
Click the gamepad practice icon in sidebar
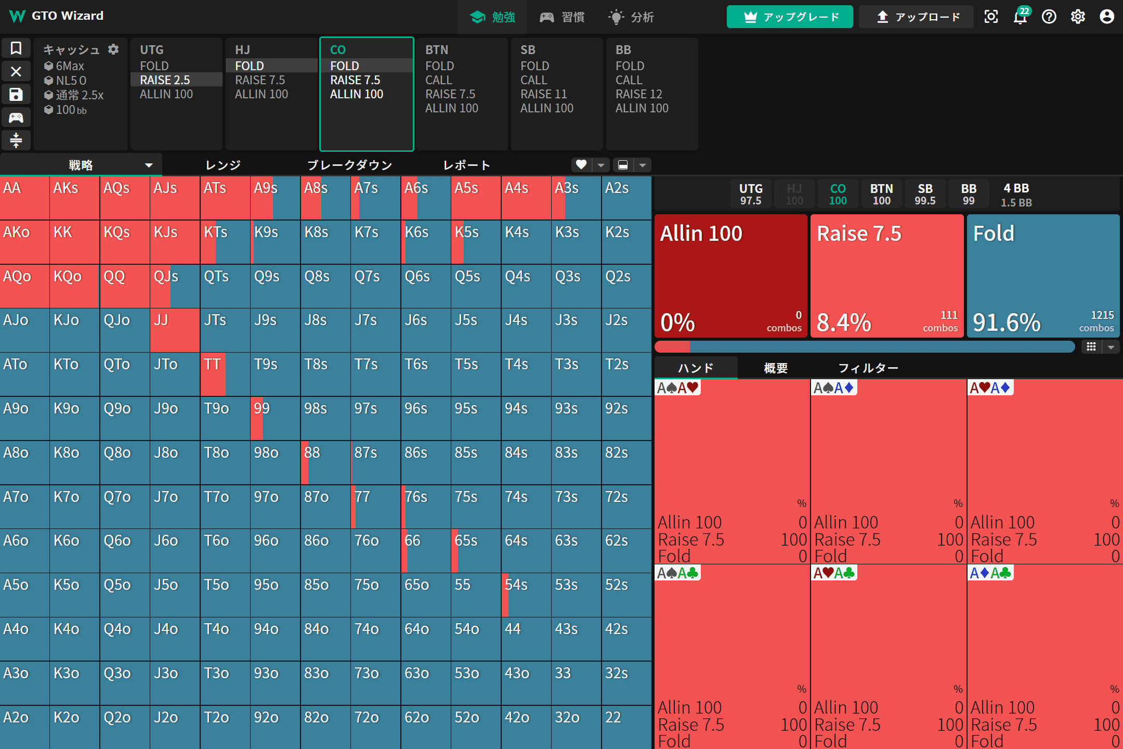pos(16,117)
